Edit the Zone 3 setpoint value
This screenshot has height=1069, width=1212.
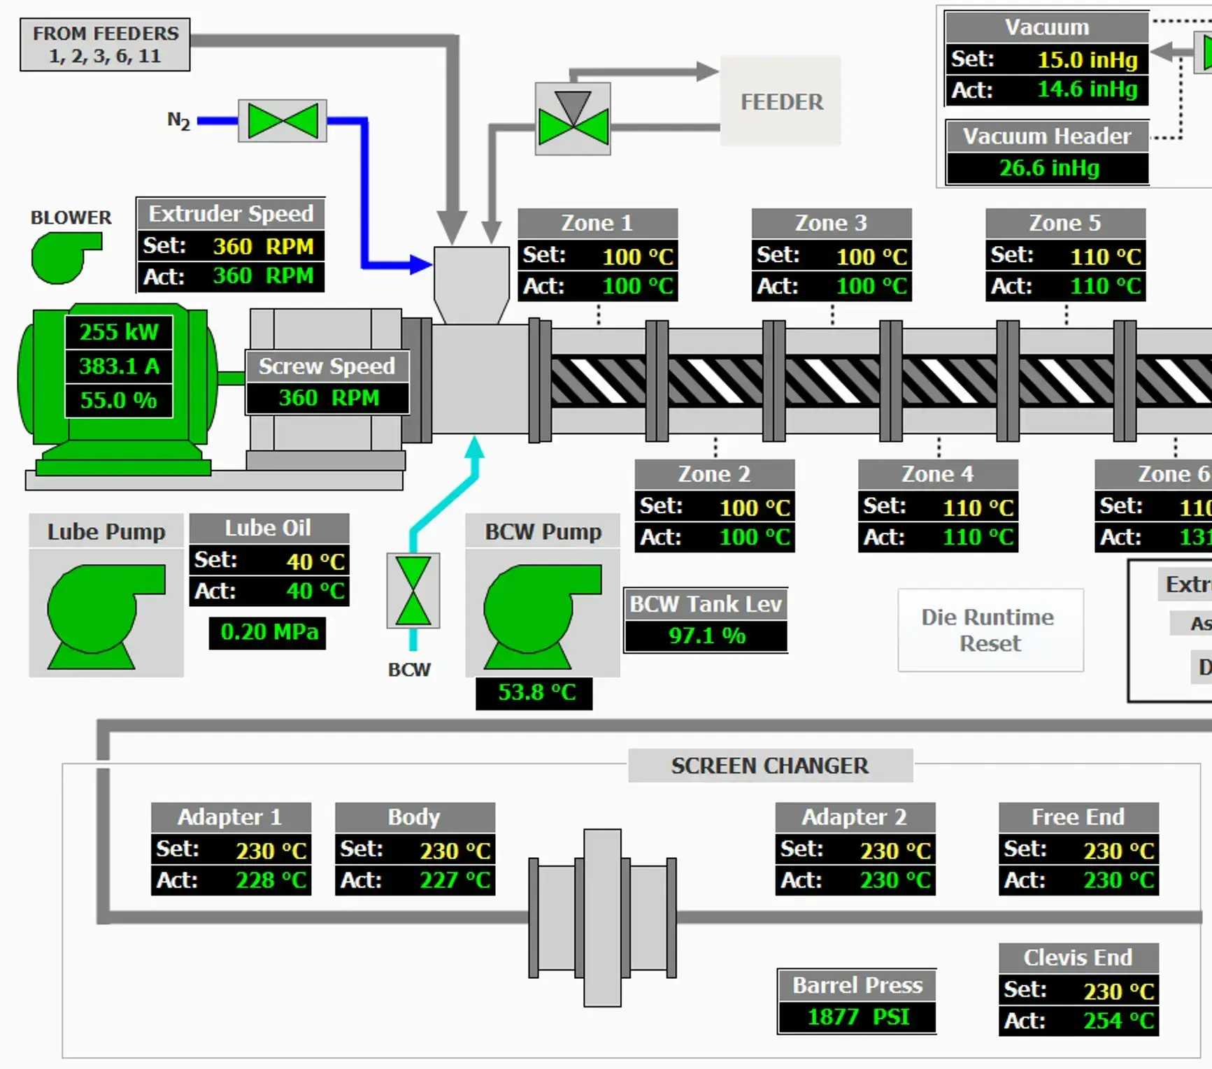pyautogui.click(x=832, y=256)
